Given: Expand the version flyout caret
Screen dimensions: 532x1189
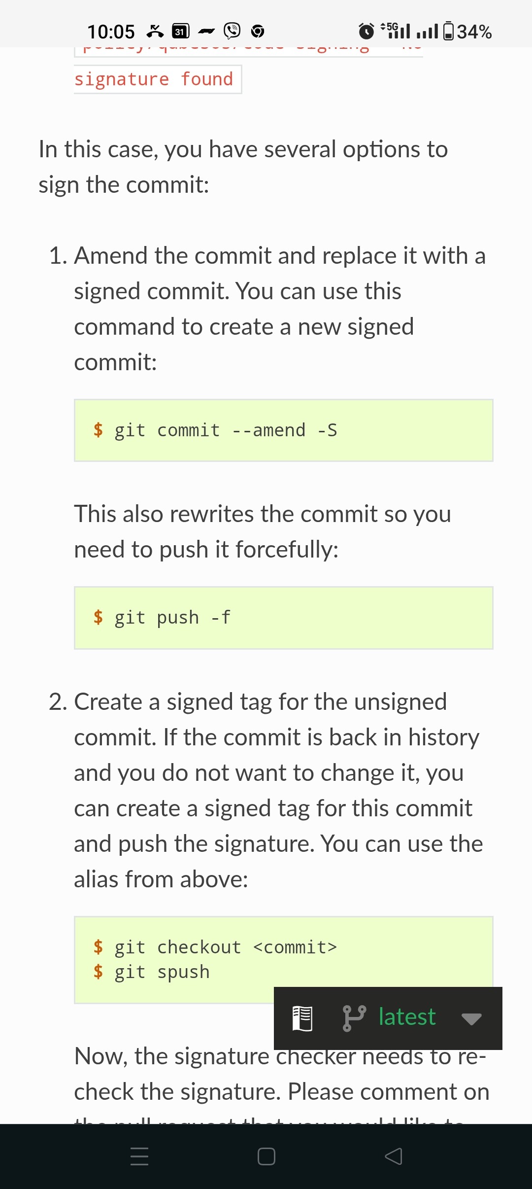Looking at the screenshot, I should tap(471, 1019).
